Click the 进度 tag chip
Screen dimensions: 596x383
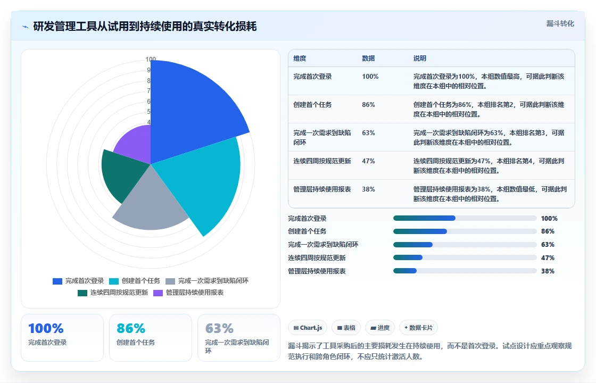click(380, 328)
